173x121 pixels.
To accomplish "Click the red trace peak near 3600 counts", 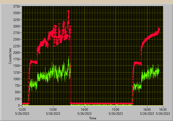I will click(69, 11).
